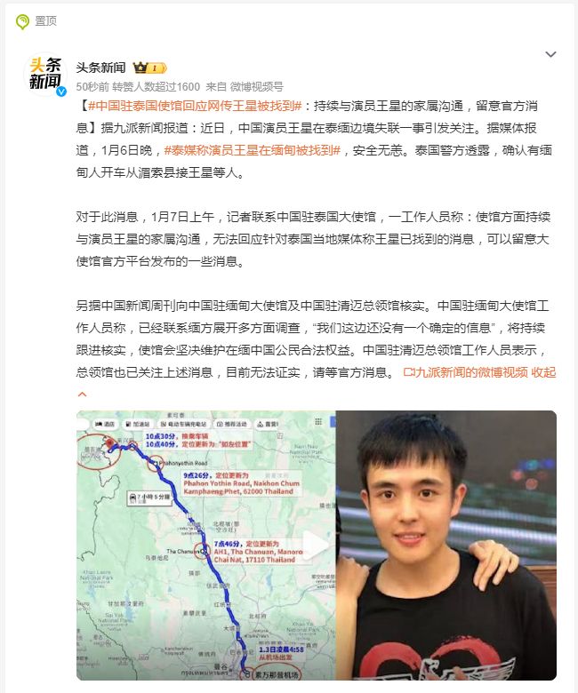This screenshot has height=693, width=578.
Task: Click the 50秒前 timestamp
Action: 92,87
